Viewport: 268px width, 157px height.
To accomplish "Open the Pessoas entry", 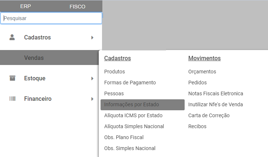I will (114, 93).
